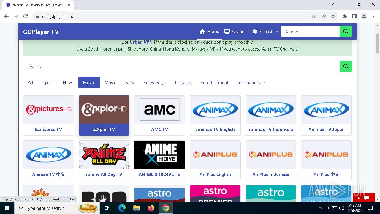Click the ANIME X HIDIVE logo thumbnail

pyautogui.click(x=159, y=155)
